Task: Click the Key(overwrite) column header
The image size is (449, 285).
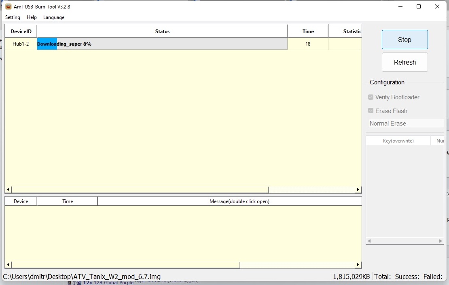Action: pos(398,140)
